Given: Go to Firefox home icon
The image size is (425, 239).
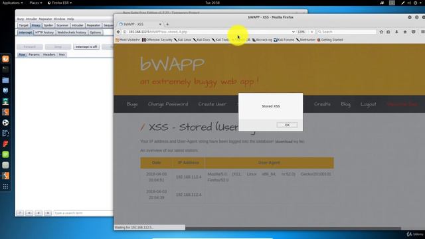Looking at the screenshot, I should click(405, 32).
